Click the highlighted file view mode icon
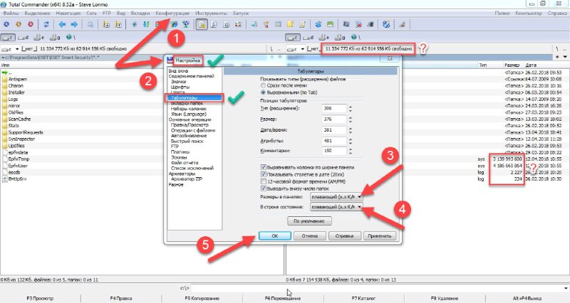The width and height of the screenshot is (570, 303). (202, 24)
